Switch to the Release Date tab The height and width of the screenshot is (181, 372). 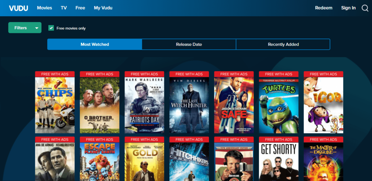pos(189,44)
